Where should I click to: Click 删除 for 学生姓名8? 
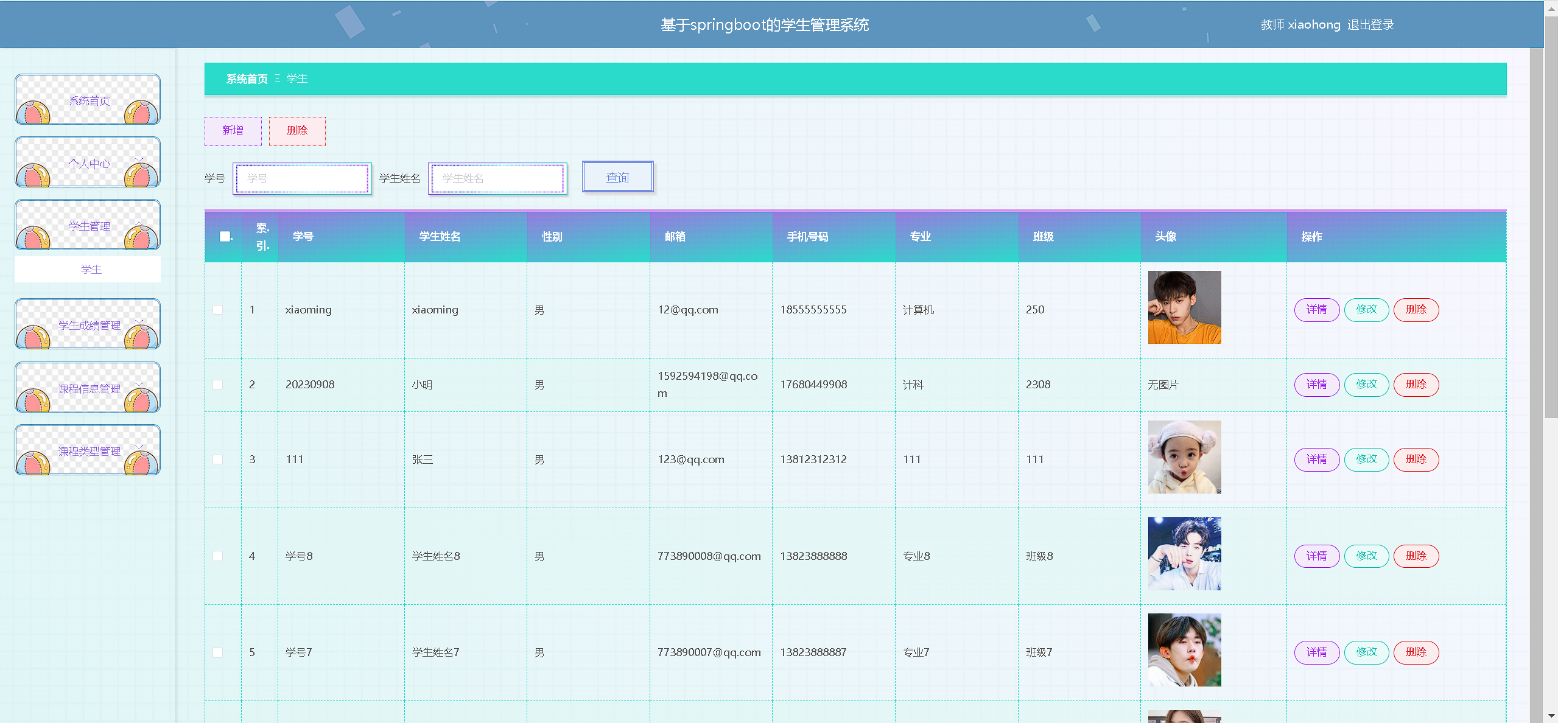1416,556
